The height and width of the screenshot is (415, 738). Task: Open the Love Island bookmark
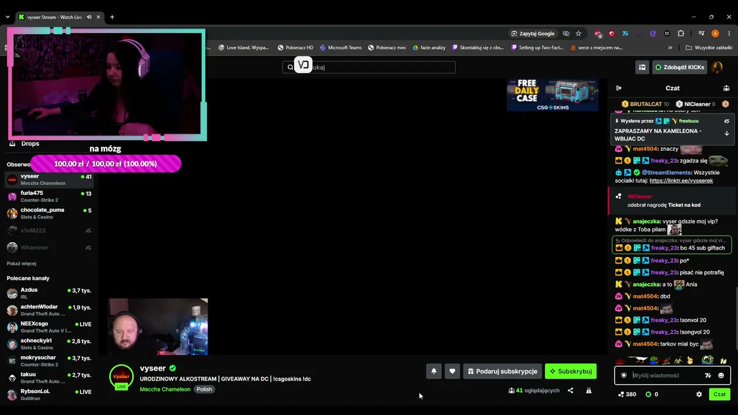point(243,48)
